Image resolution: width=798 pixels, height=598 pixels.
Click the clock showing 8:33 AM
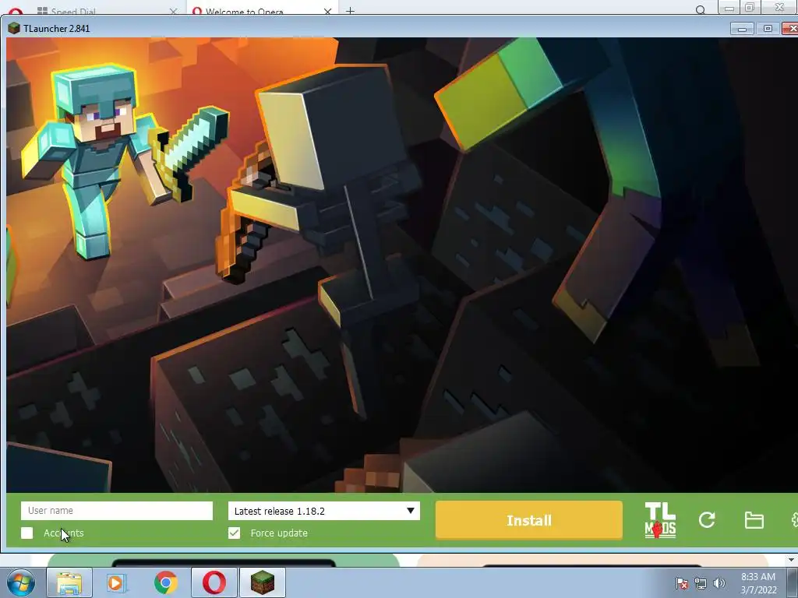click(758, 583)
